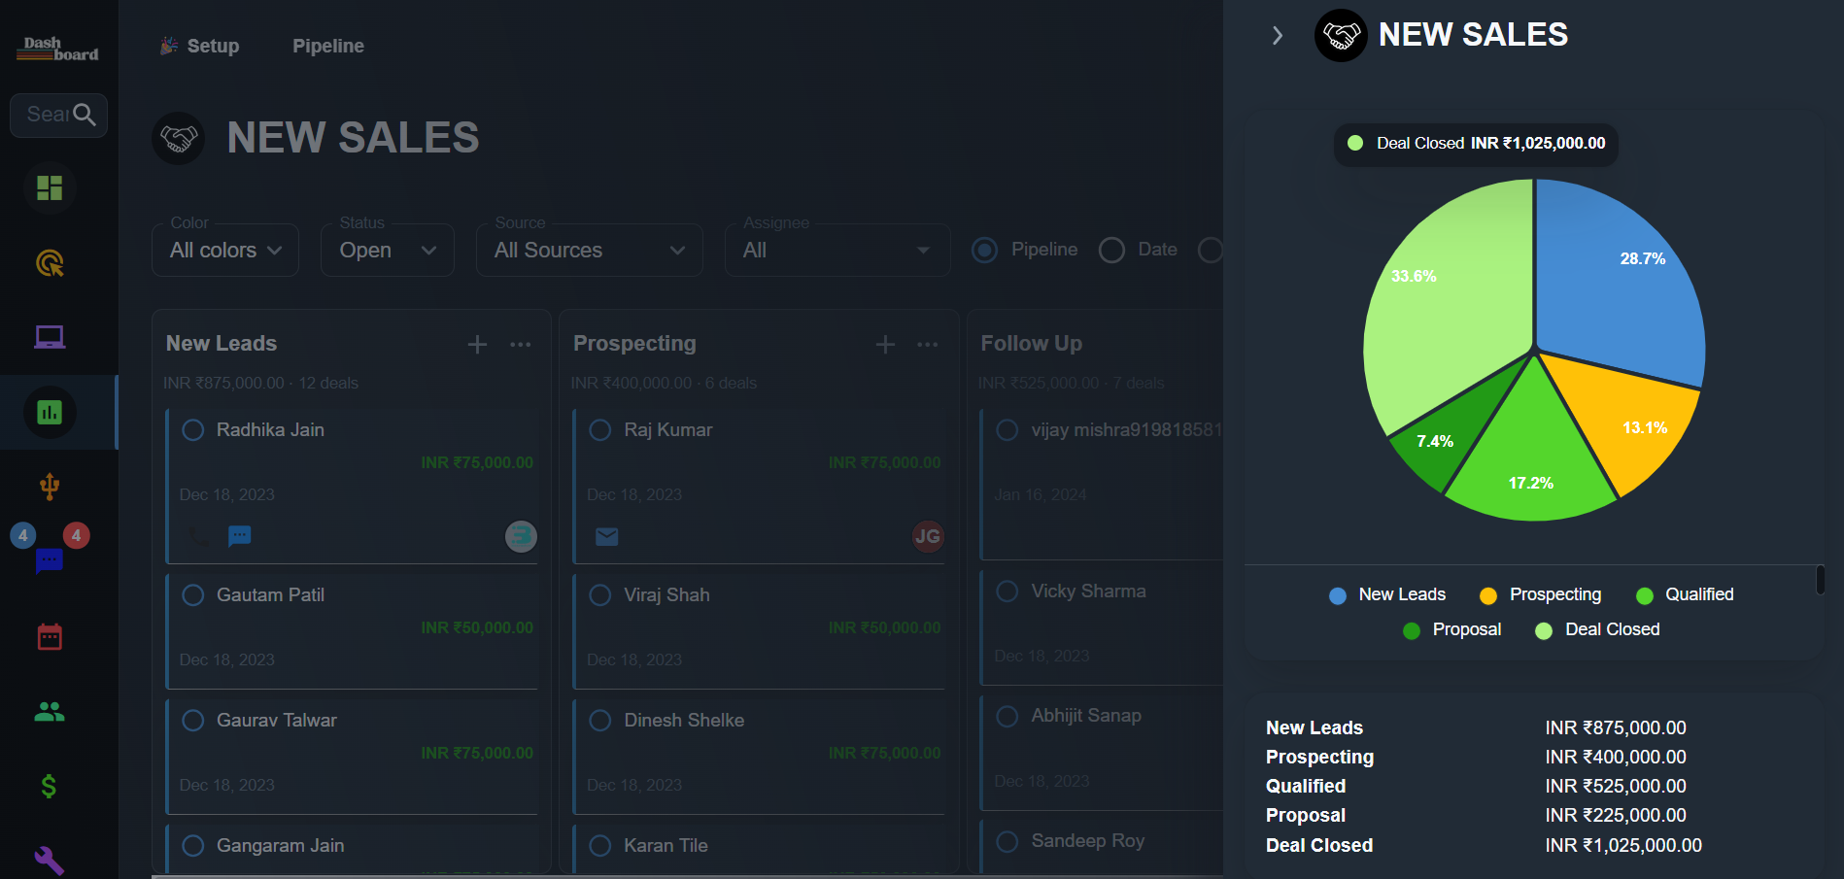Mark Radhika Jain deal circle as done

pos(193,429)
